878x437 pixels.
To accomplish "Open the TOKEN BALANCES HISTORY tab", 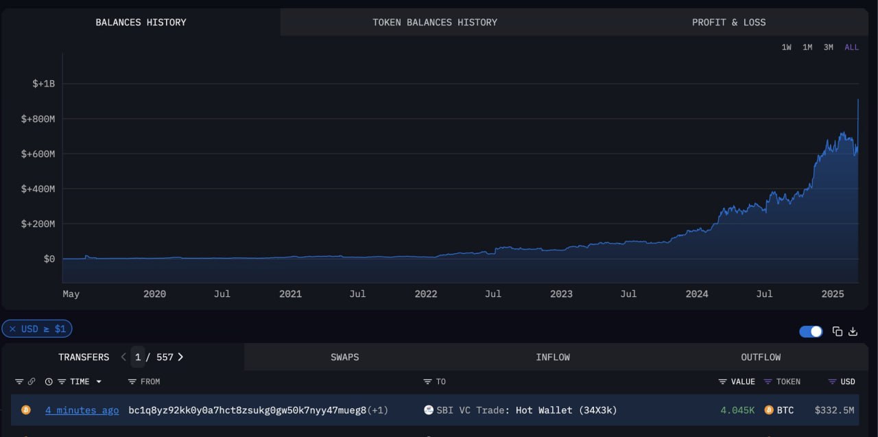I will (435, 22).
